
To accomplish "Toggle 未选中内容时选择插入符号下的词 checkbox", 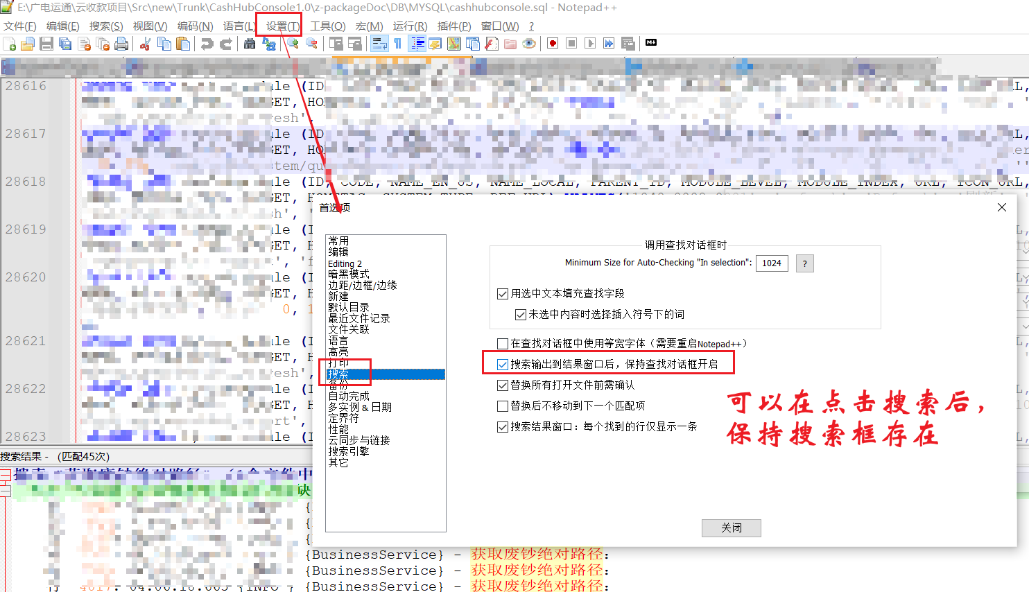I will pos(521,315).
